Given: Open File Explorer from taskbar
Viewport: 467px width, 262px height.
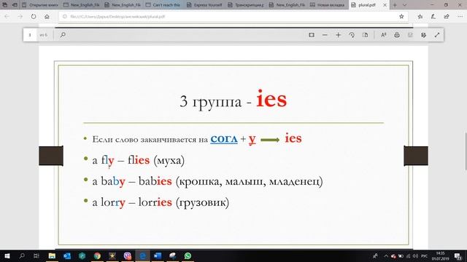Looking at the screenshot, I should [x=52, y=255].
